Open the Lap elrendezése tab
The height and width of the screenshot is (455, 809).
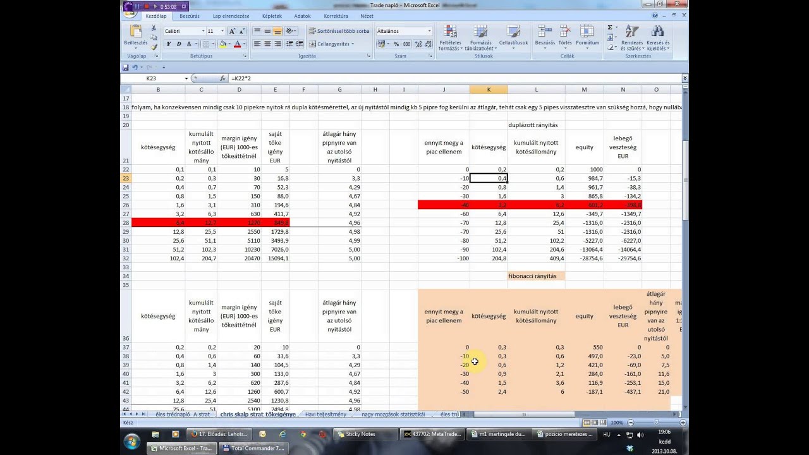(x=231, y=16)
